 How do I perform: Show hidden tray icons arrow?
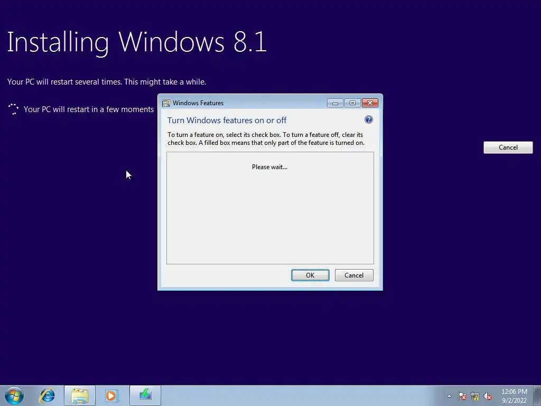coord(449,396)
